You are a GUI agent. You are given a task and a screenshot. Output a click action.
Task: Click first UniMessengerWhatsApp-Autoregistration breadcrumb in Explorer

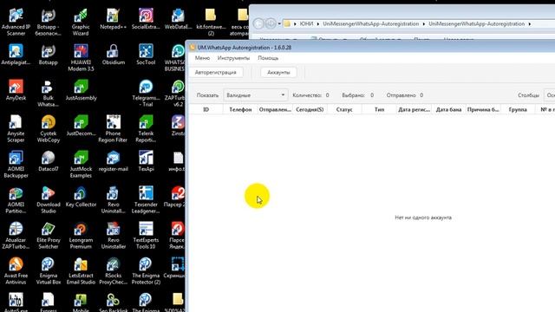pos(370,24)
